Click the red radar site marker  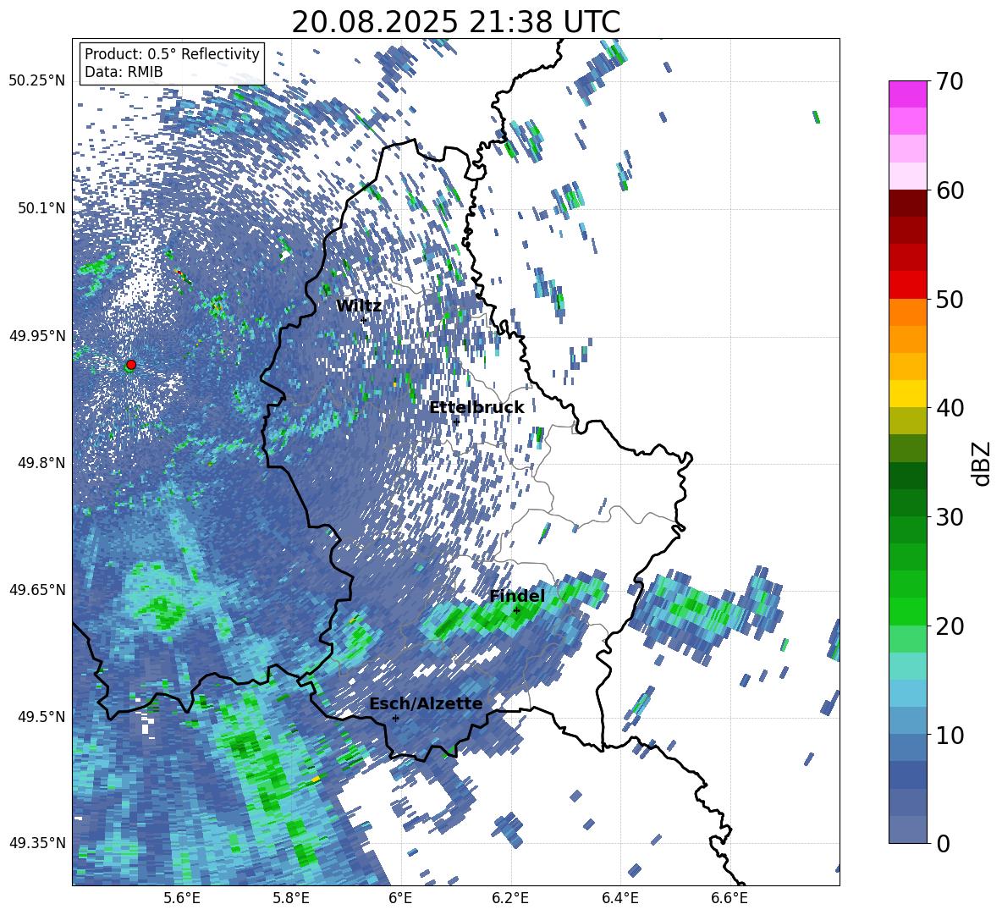[x=131, y=364]
